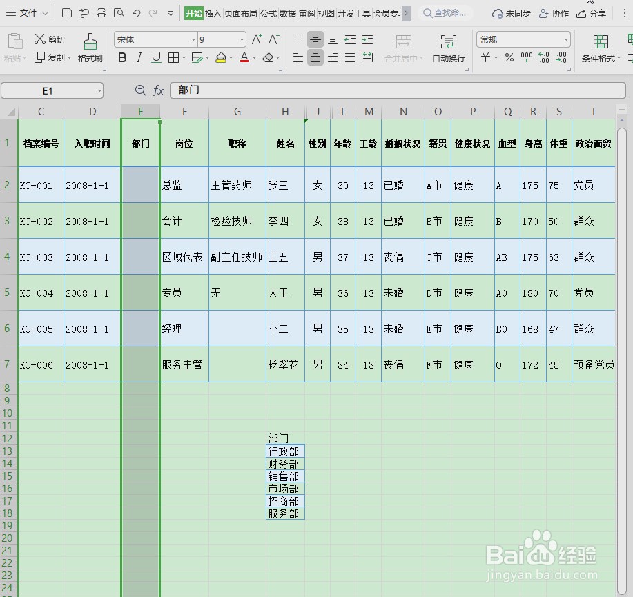Toggle Bold formatting
The width and height of the screenshot is (633, 597).
coord(122,58)
